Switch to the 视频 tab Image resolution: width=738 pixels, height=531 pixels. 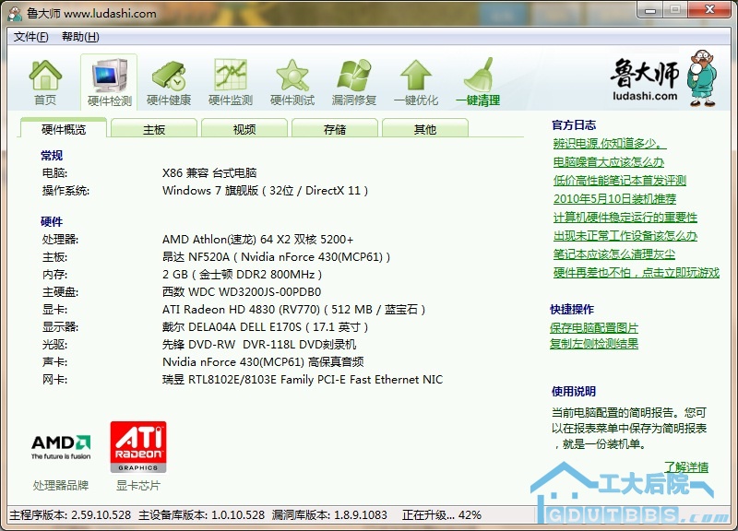click(x=244, y=130)
